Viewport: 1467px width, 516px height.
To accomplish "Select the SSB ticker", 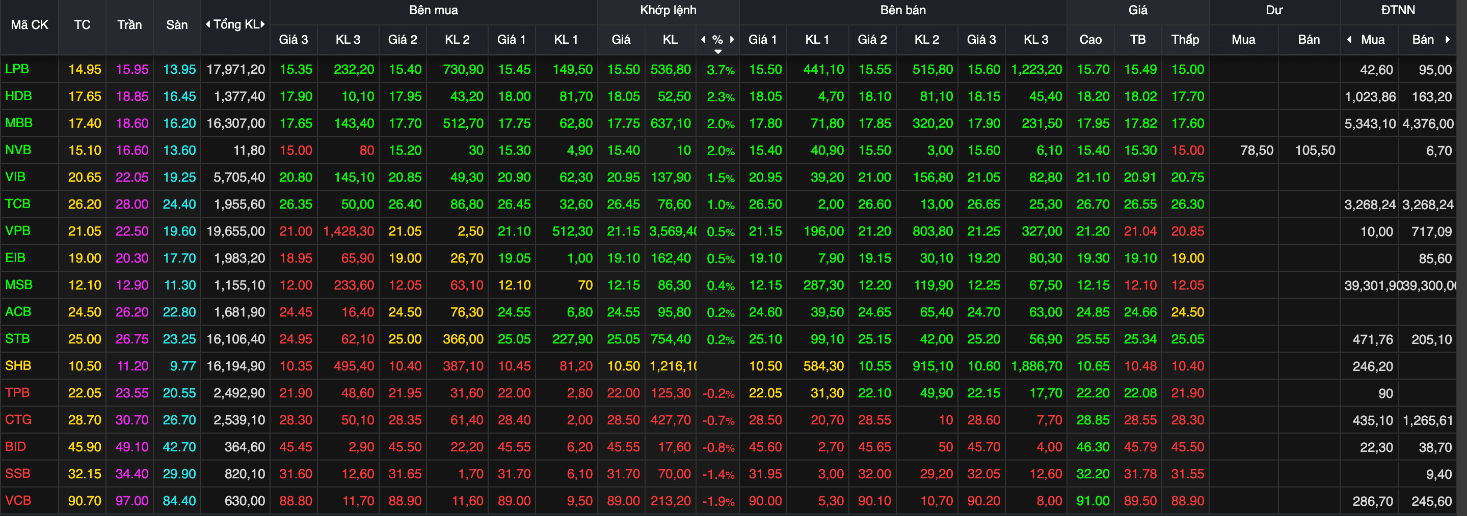I will click(18, 473).
